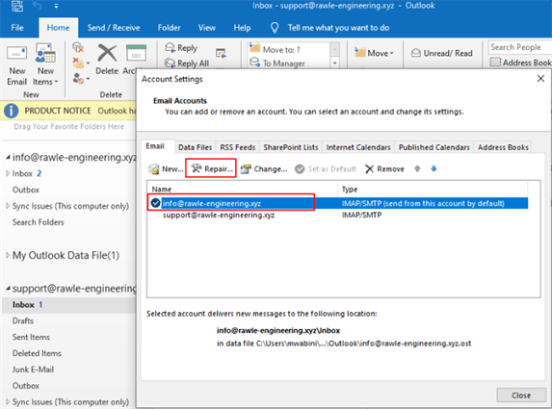552x409 pixels.
Task: Open the Sent Items folder
Action: (31, 337)
